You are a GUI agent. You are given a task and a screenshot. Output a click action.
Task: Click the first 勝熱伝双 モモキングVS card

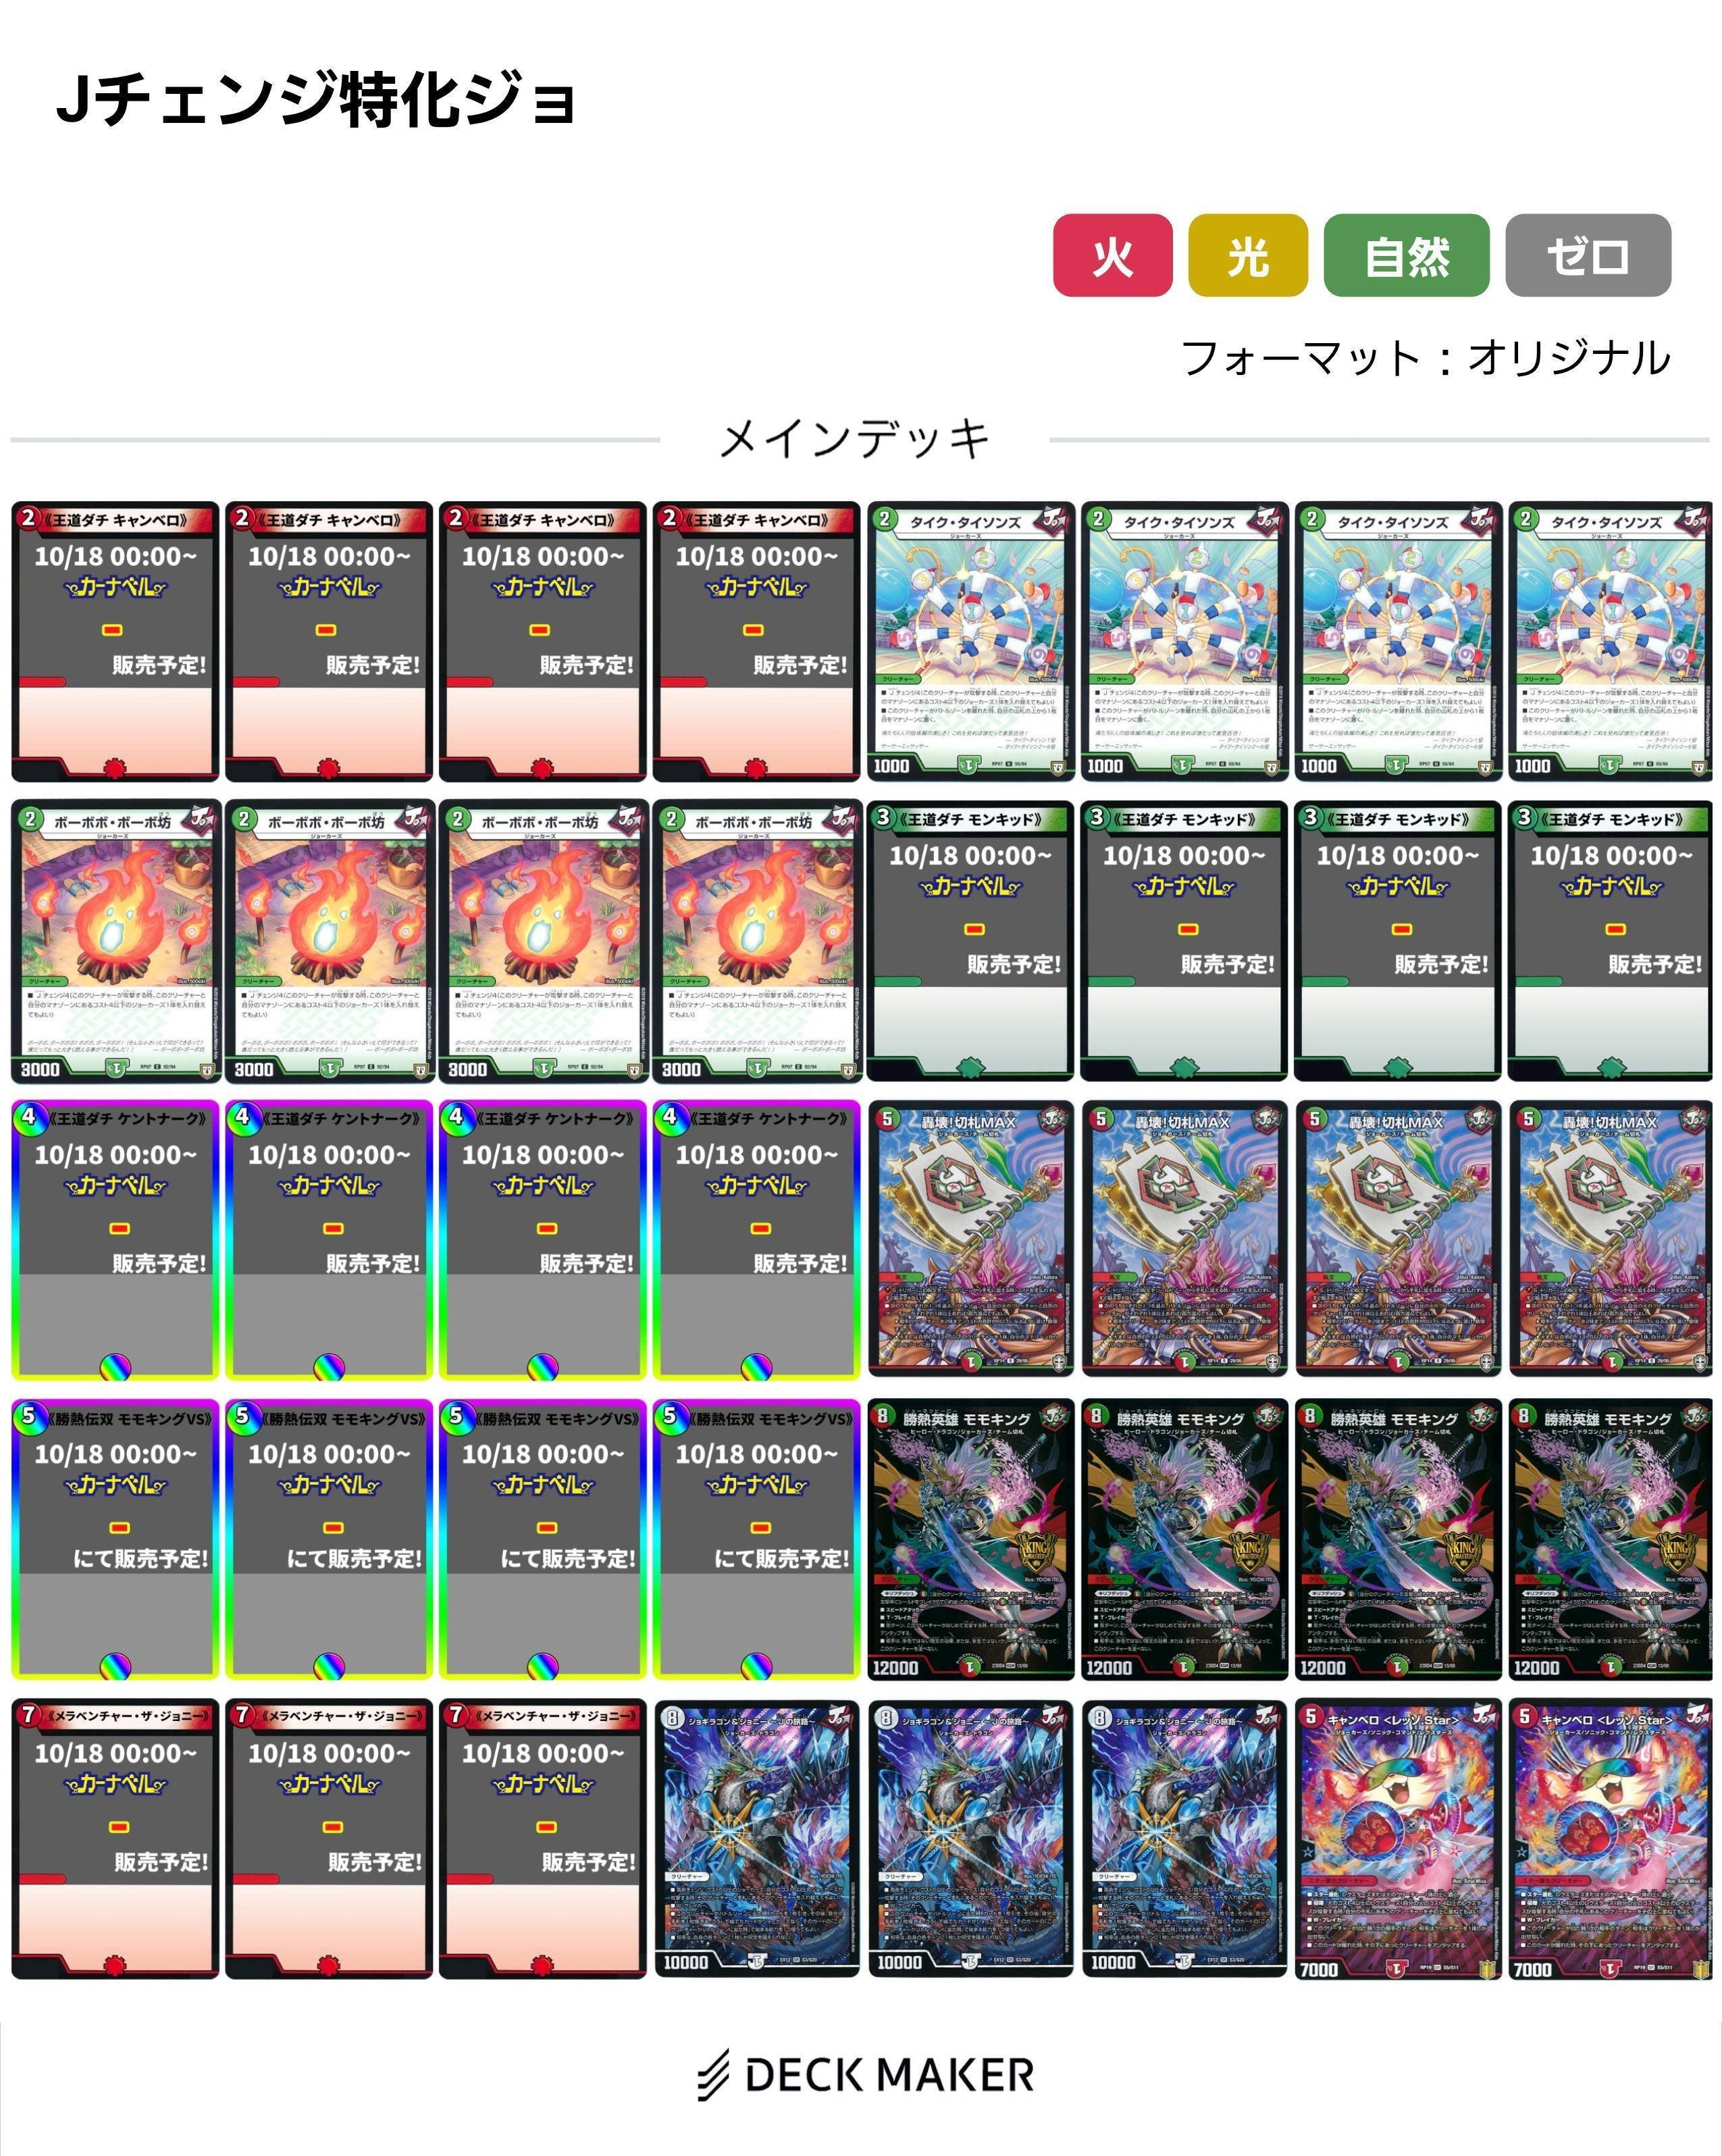(x=115, y=1539)
